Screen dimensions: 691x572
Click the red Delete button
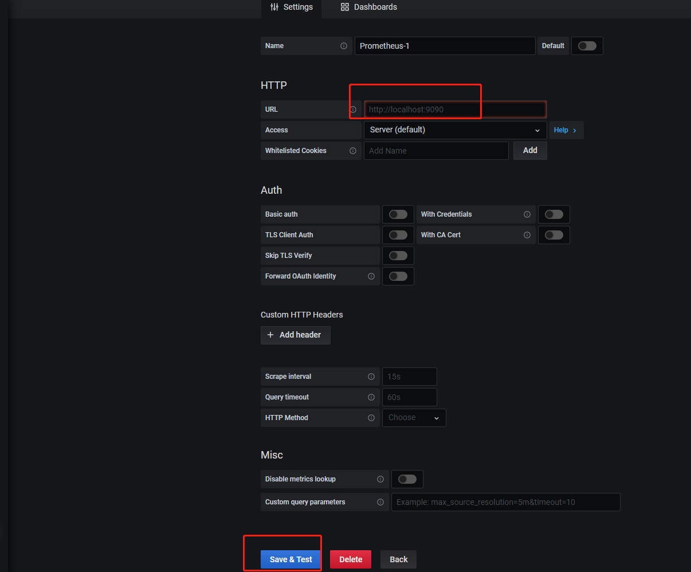tap(351, 559)
